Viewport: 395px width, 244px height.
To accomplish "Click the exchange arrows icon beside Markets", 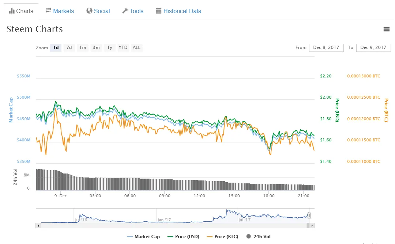I will pos(49,11).
